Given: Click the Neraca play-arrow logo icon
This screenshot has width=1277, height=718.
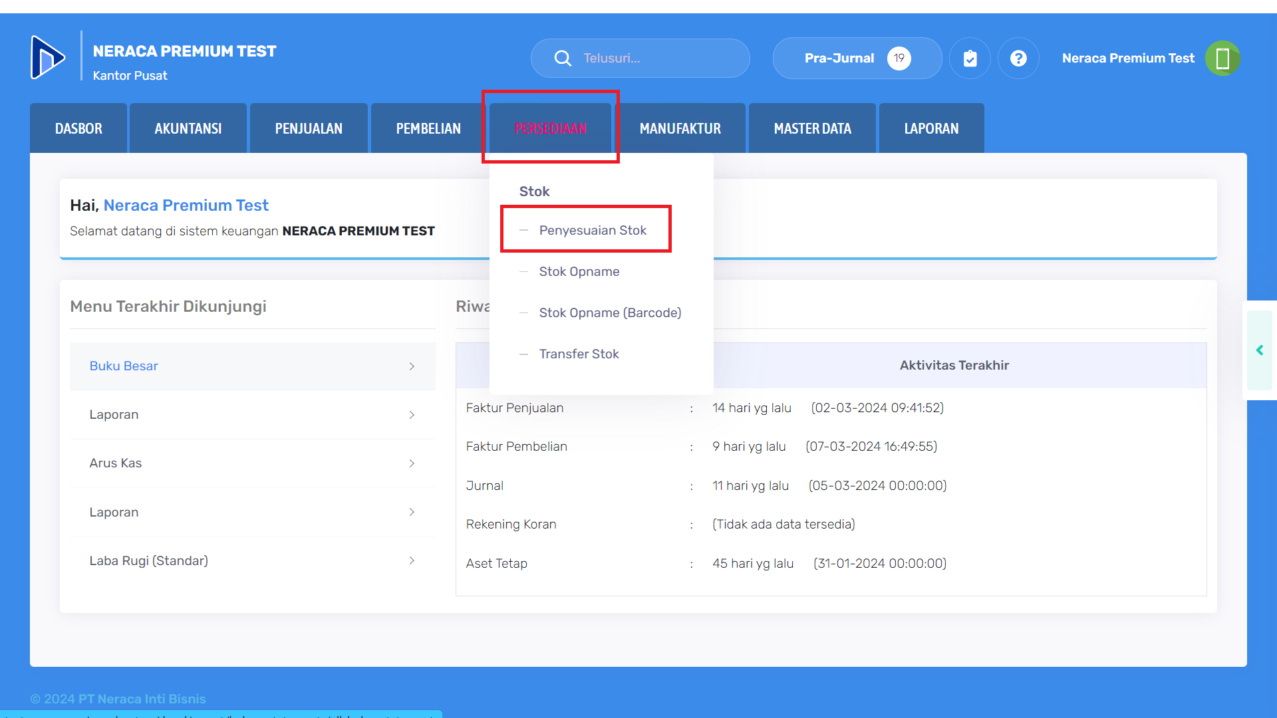Looking at the screenshot, I should tap(48, 57).
